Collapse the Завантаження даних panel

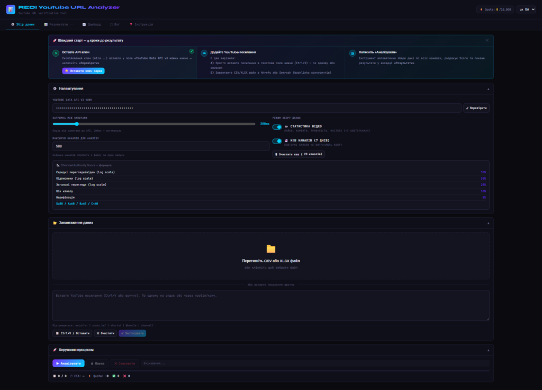[487, 223]
